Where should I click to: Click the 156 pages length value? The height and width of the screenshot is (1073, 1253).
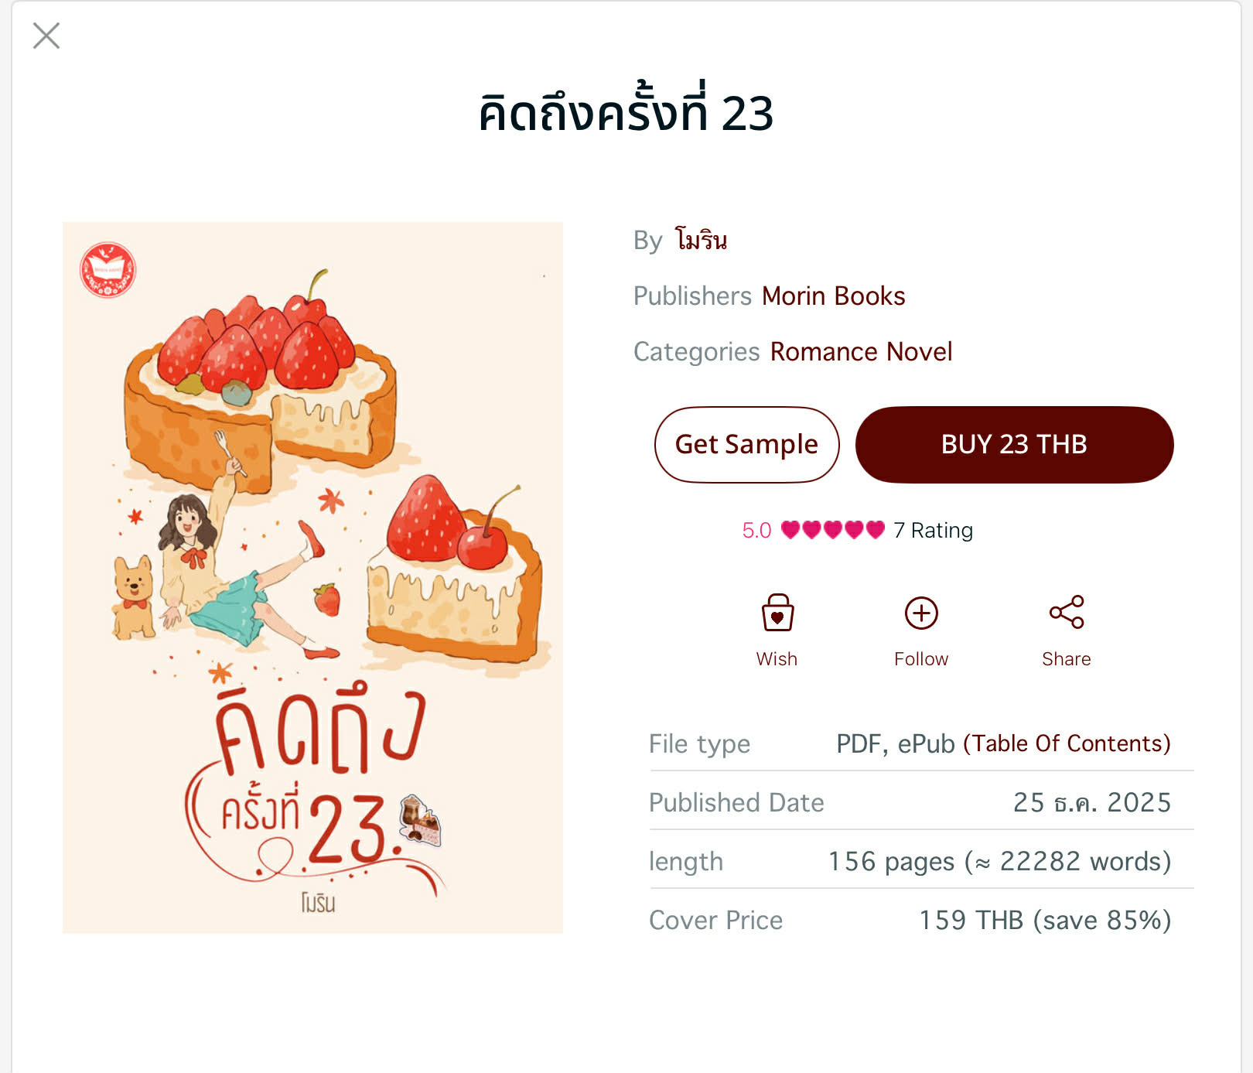point(999,862)
